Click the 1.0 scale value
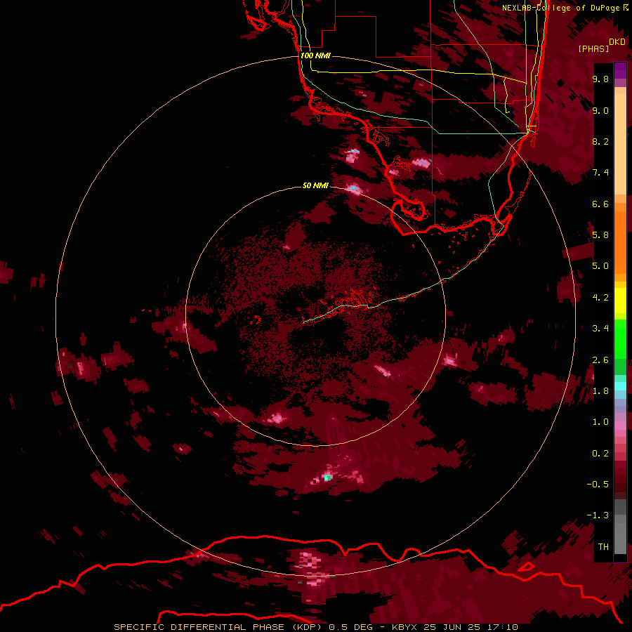The height and width of the screenshot is (632, 632). point(600,422)
